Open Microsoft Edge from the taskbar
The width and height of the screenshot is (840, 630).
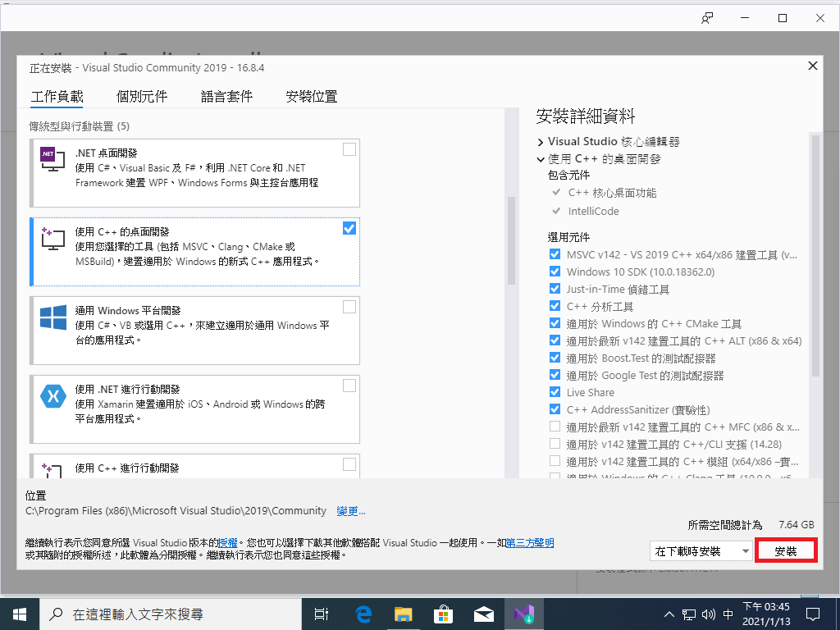point(363,613)
